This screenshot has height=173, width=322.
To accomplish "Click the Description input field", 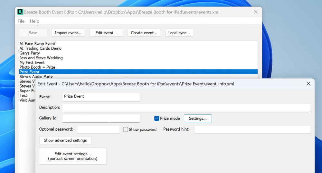I will pos(186,108).
